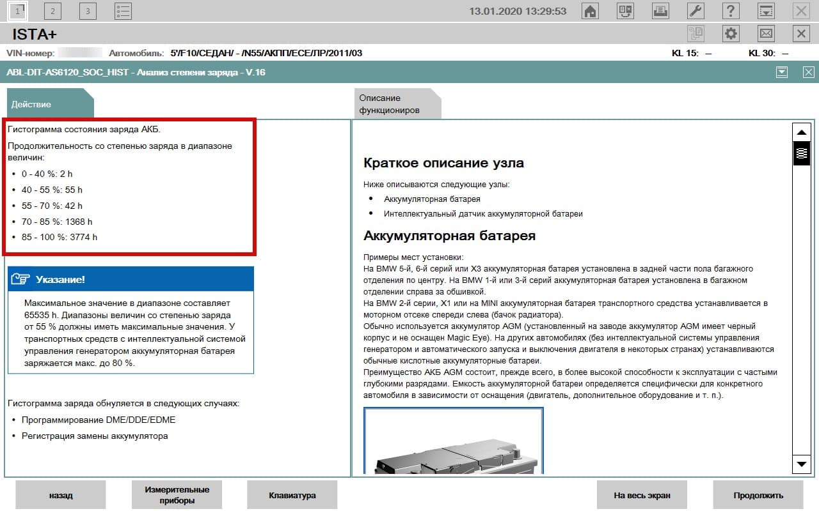Open the mail feedback icon
Image resolution: width=819 pixels, height=511 pixels.
pos(766,33)
